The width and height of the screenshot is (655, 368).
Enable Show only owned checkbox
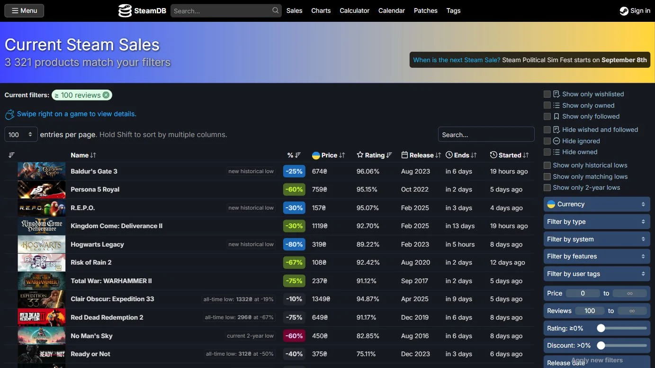tap(547, 105)
